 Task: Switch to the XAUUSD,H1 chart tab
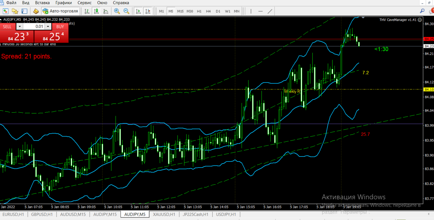(x=164, y=214)
